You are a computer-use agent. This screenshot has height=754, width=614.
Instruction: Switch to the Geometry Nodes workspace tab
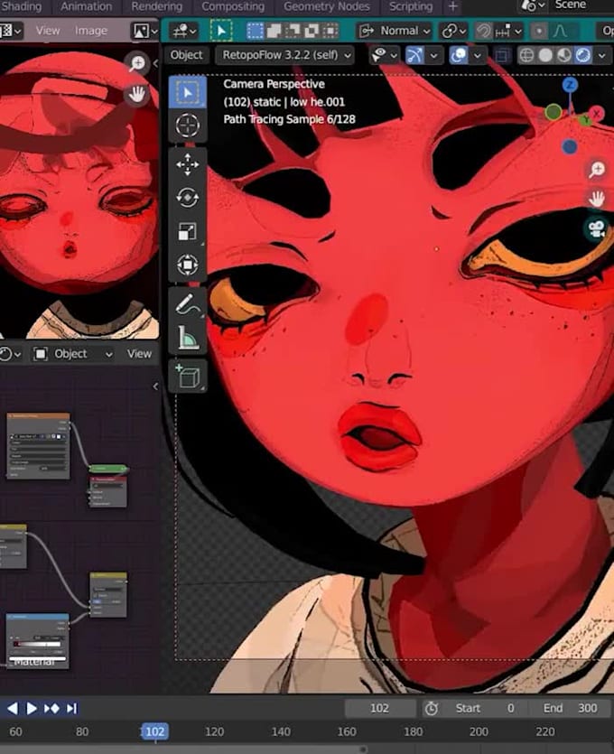tap(327, 6)
